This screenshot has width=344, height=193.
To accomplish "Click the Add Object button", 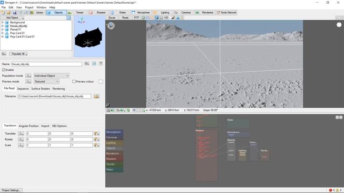I will click(12, 18).
